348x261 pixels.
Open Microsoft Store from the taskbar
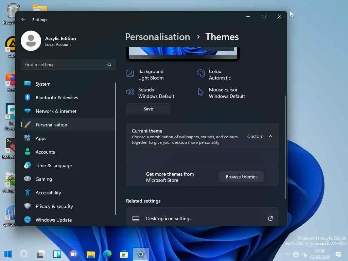pyautogui.click(x=124, y=254)
